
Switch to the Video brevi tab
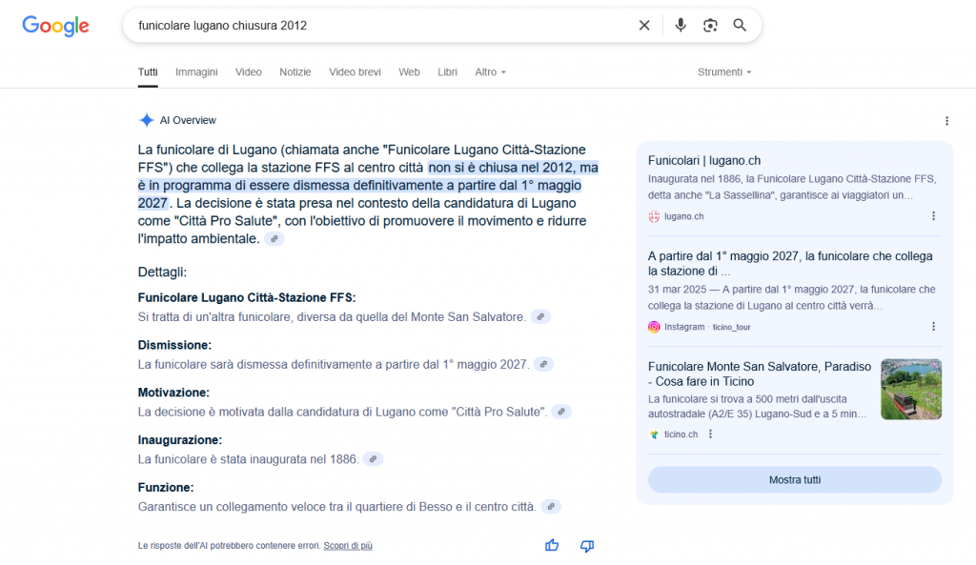(355, 72)
